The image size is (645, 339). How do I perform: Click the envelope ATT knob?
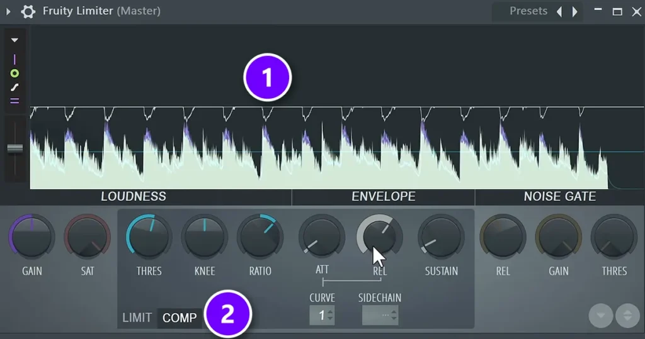322,237
